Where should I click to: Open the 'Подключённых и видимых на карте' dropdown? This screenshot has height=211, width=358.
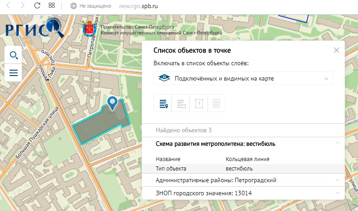tap(243, 78)
